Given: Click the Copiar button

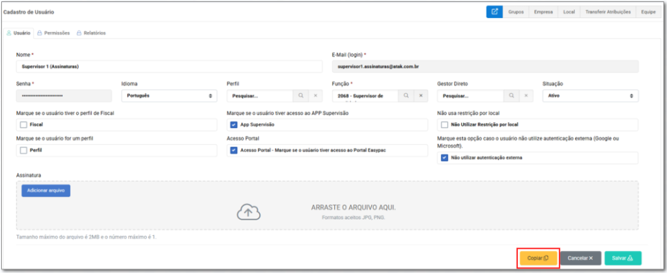Looking at the screenshot, I should click(x=538, y=258).
